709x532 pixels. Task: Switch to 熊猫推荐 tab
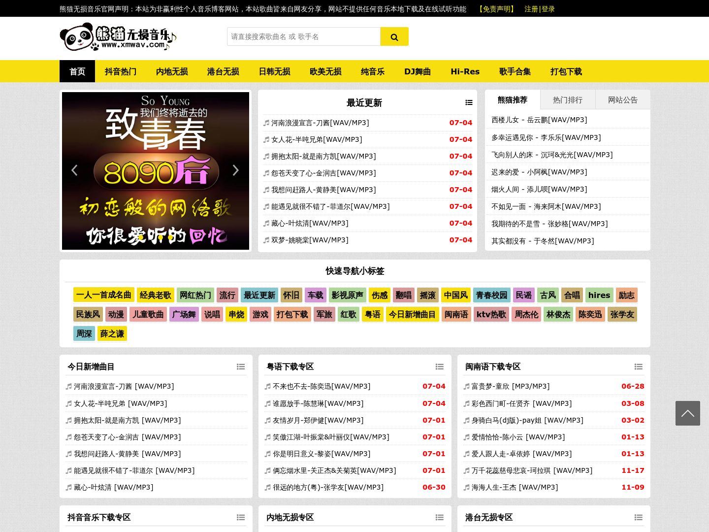click(x=513, y=100)
